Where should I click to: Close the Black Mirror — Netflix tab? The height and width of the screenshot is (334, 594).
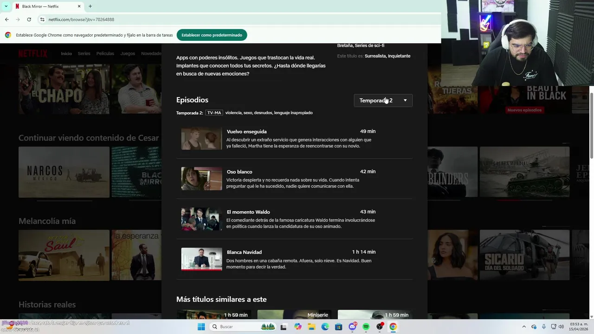coord(79,6)
